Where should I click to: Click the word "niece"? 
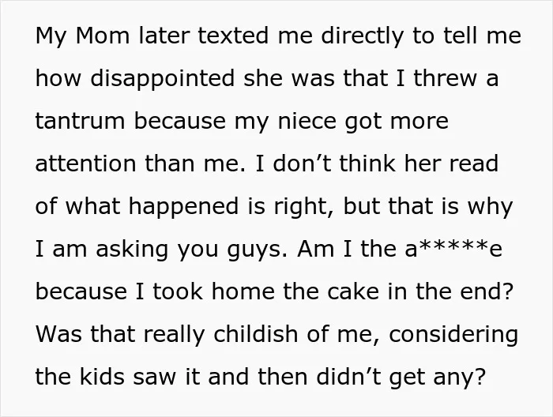[307, 121]
